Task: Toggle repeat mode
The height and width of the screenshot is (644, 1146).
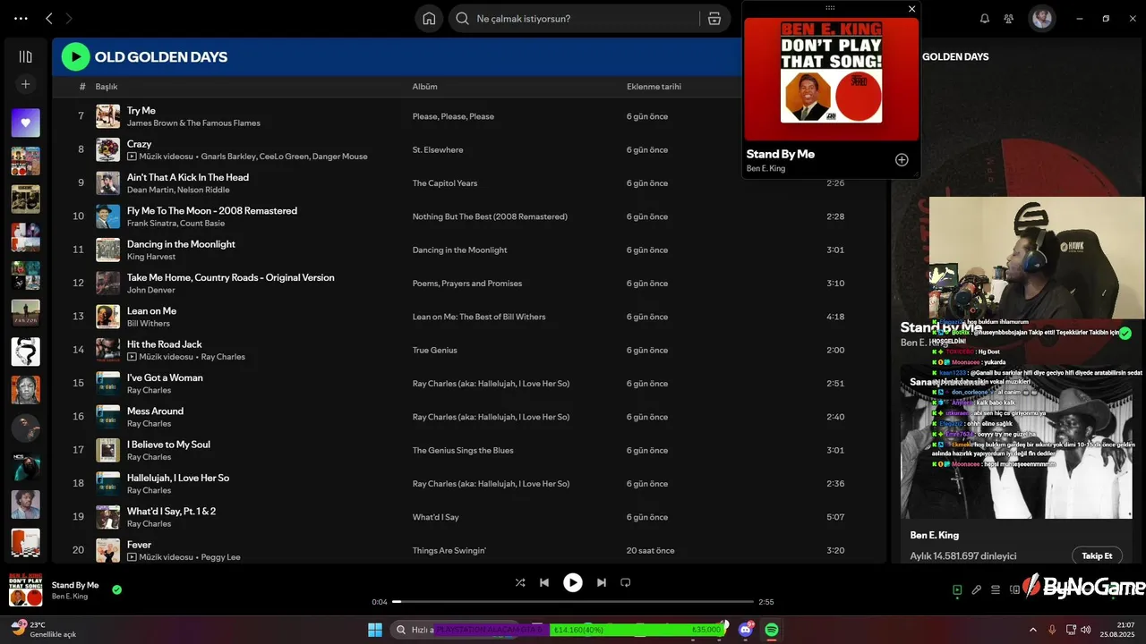Action: coord(626,582)
